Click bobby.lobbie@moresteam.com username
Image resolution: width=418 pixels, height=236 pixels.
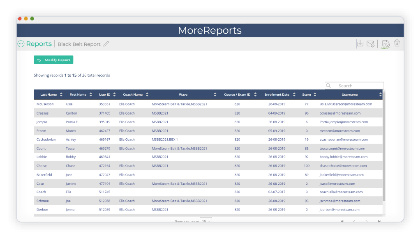344,157
